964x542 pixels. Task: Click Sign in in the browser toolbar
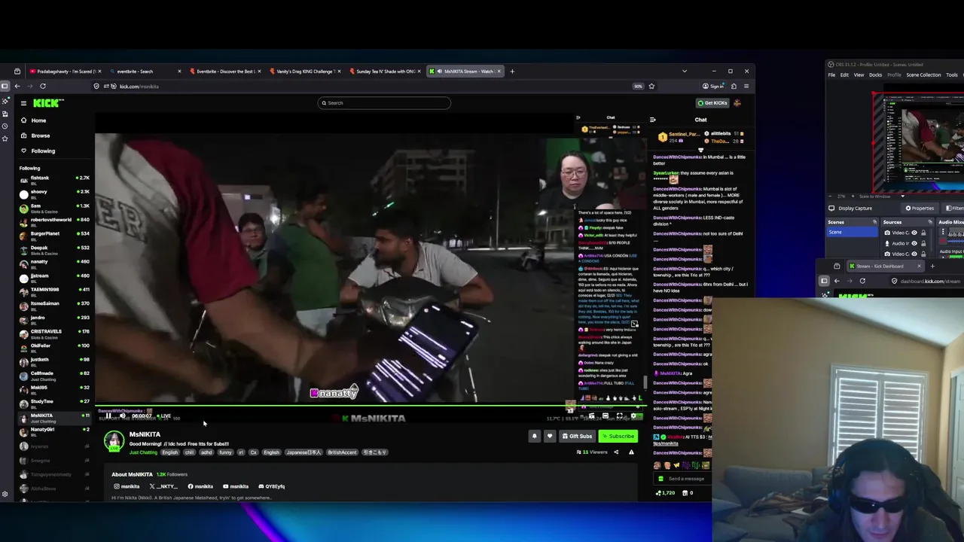pyautogui.click(x=713, y=87)
